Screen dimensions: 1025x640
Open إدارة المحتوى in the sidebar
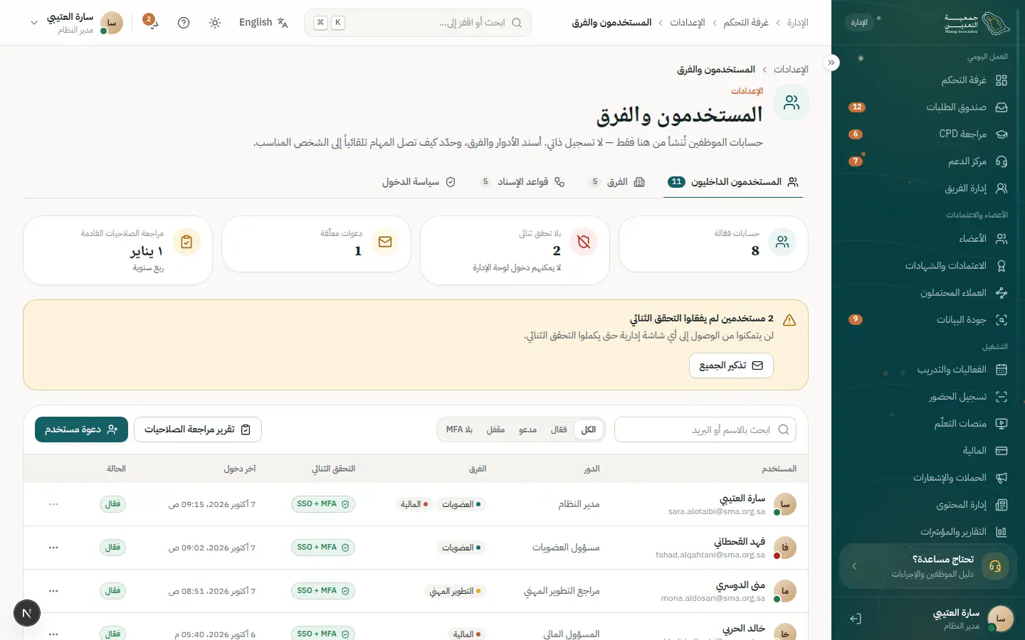[928, 505]
